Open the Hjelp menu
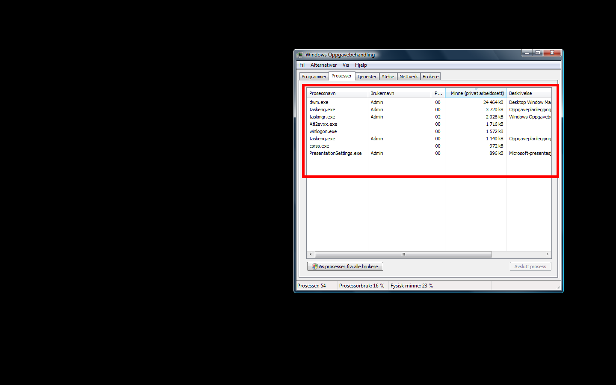 (361, 65)
